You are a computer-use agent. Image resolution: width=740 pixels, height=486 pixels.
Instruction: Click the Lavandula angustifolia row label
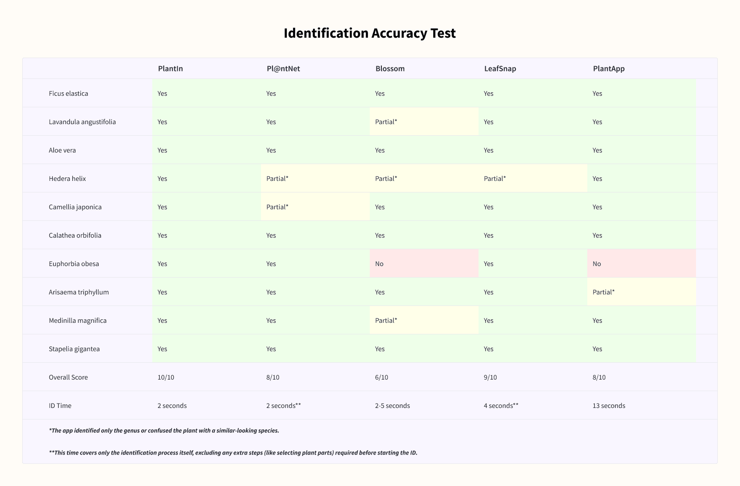[x=82, y=122]
